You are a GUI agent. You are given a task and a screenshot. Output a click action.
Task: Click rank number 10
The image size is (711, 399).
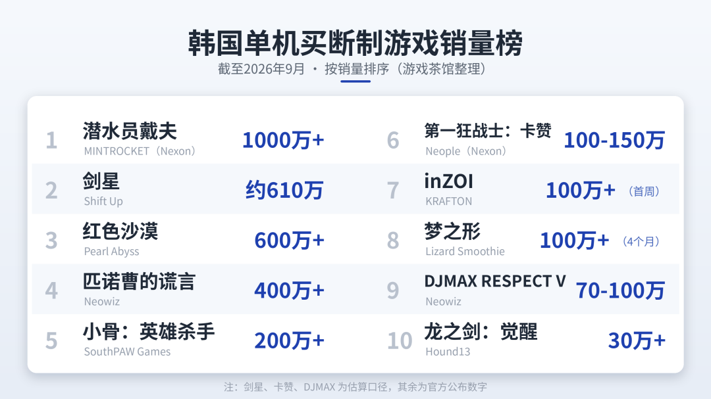tap(400, 341)
